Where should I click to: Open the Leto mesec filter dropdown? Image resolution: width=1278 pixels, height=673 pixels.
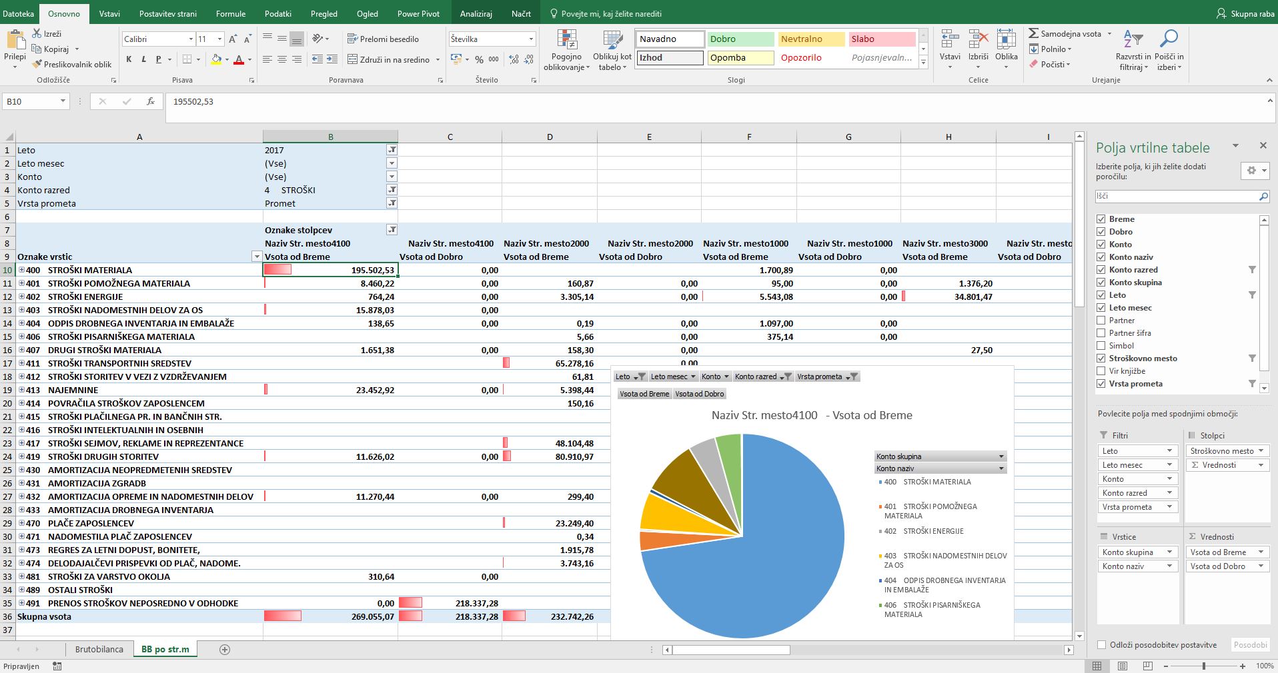click(x=392, y=163)
